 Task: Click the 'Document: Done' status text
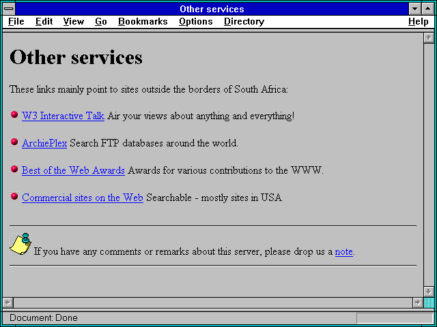point(44,317)
